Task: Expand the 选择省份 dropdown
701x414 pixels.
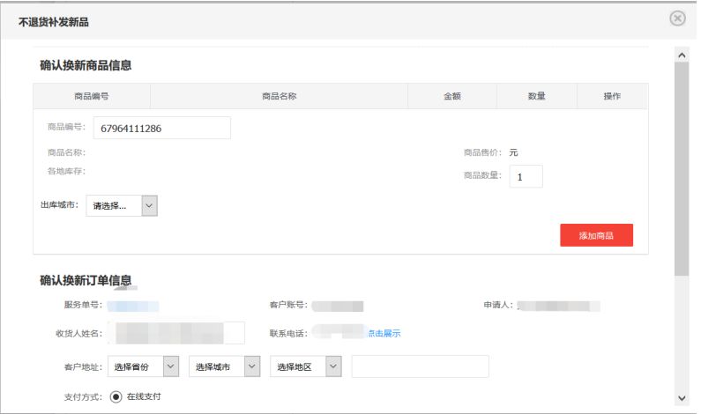Action: click(145, 366)
